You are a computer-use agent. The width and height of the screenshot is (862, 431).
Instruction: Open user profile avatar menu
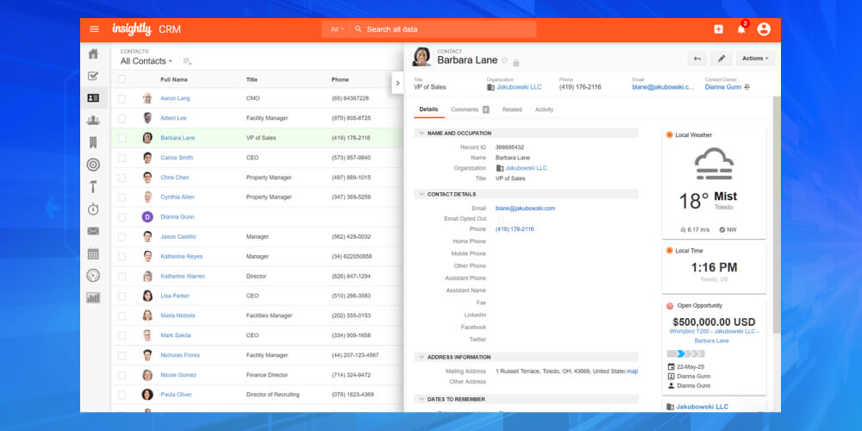pyautogui.click(x=764, y=29)
